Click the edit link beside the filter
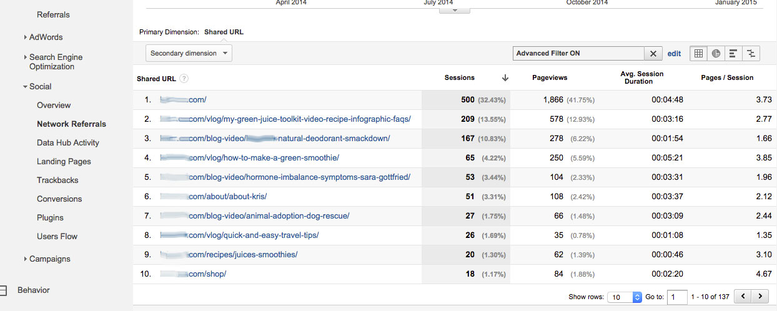This screenshot has height=311, width=777. tap(674, 54)
